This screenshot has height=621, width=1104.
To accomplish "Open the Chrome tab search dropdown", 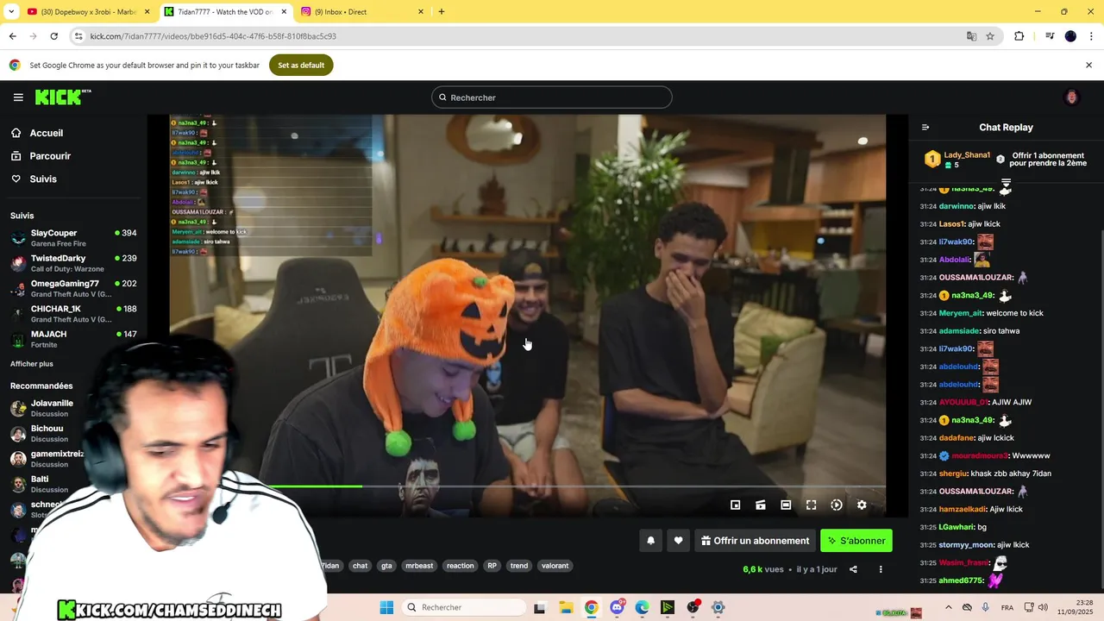I will point(11,12).
